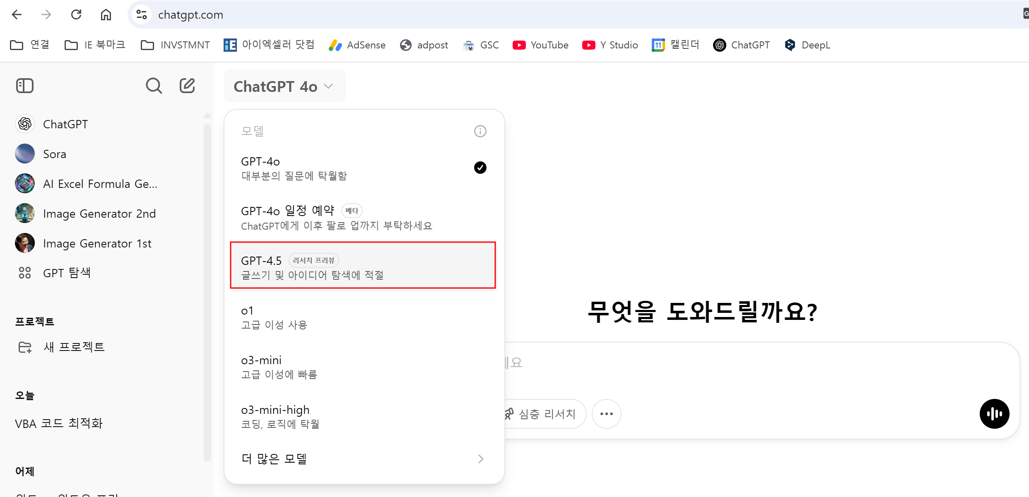Open the Y Studio bookmark

pyautogui.click(x=610, y=45)
